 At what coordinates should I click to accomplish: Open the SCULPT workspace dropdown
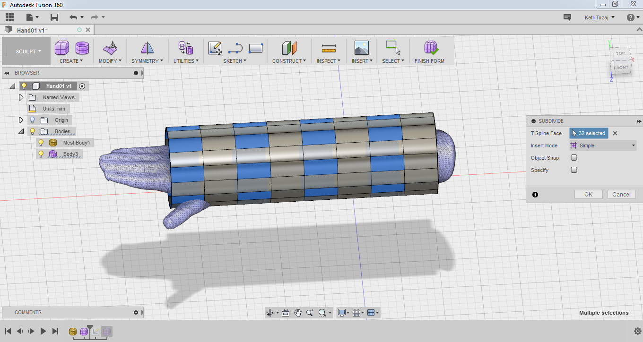point(28,51)
